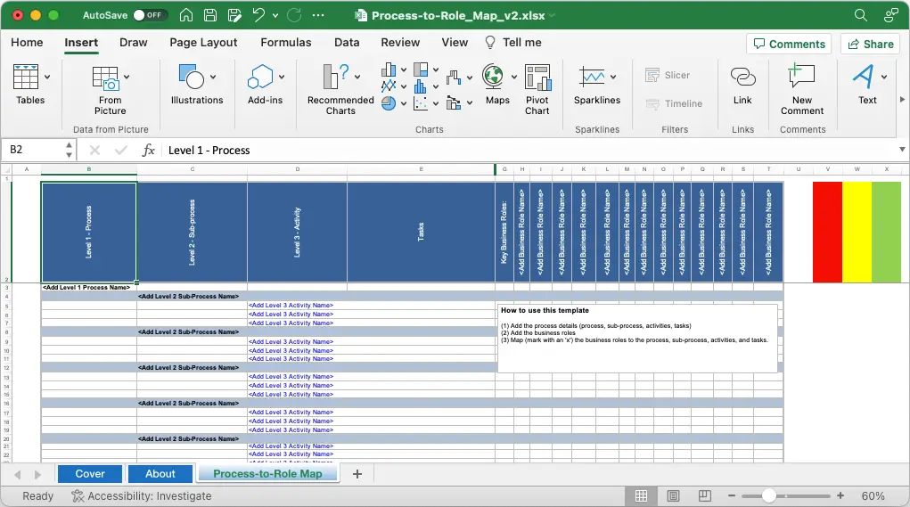Screen dimensions: 910x507
Task: Click the Sparklines icon
Action: tap(592, 77)
